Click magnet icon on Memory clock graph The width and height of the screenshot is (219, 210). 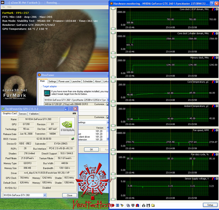point(214,57)
